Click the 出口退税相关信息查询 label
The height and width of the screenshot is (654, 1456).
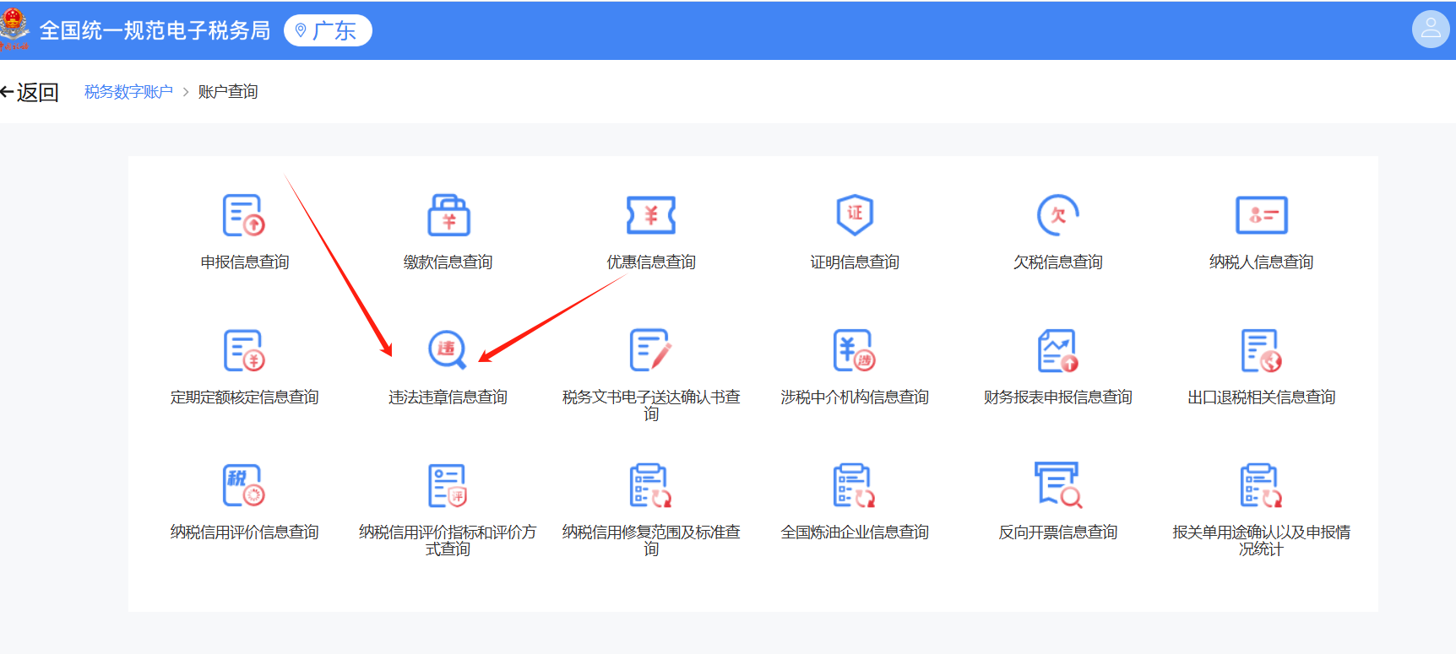tap(1262, 397)
